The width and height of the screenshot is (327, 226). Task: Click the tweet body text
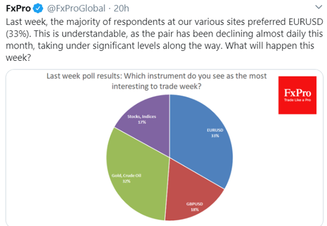point(164,40)
